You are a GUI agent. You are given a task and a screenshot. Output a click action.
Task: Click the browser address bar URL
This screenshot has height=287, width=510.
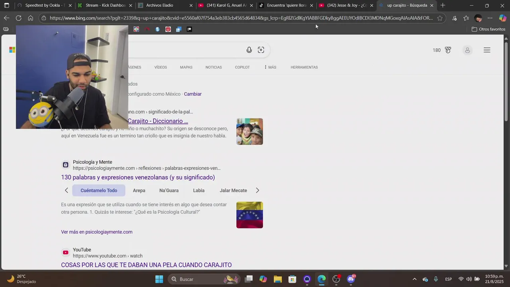pos(241,18)
